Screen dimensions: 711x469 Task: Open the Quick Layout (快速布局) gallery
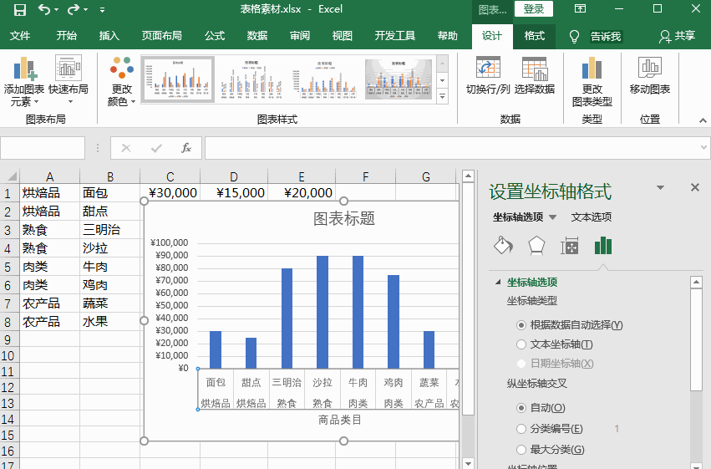tap(69, 69)
